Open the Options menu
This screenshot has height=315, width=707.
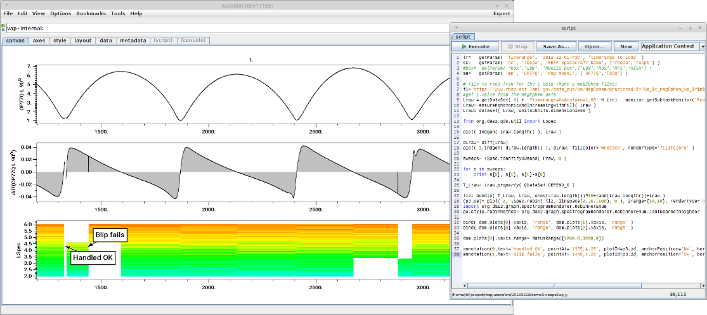[x=61, y=13]
